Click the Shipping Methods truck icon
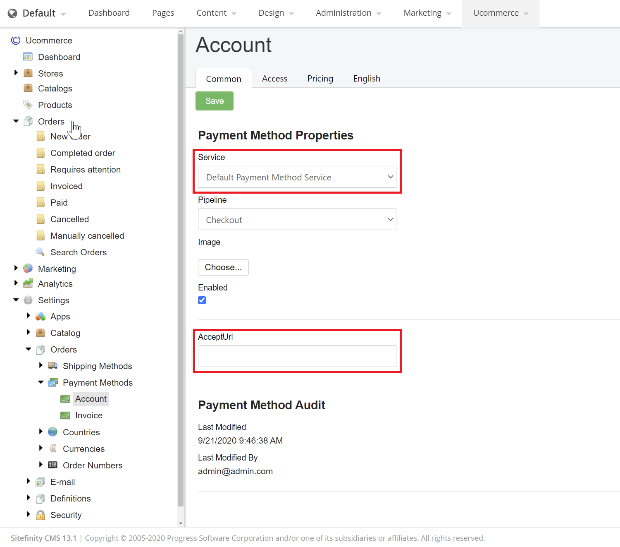The height and width of the screenshot is (547, 620). 52,366
